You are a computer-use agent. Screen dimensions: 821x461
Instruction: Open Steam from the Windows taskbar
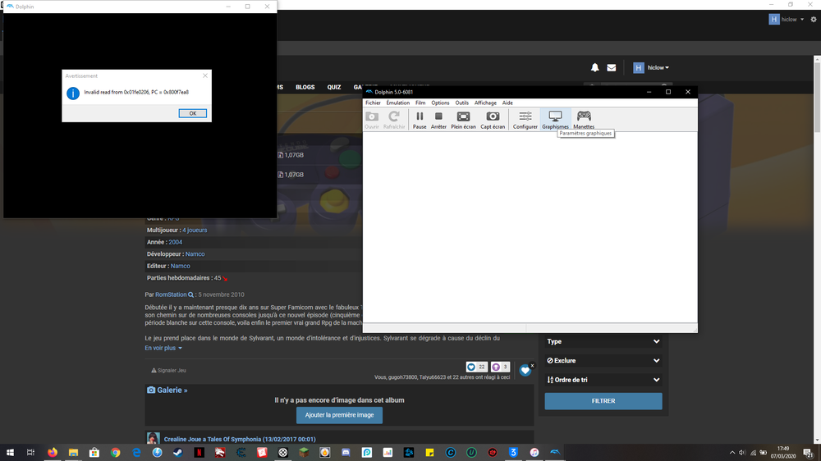click(178, 453)
